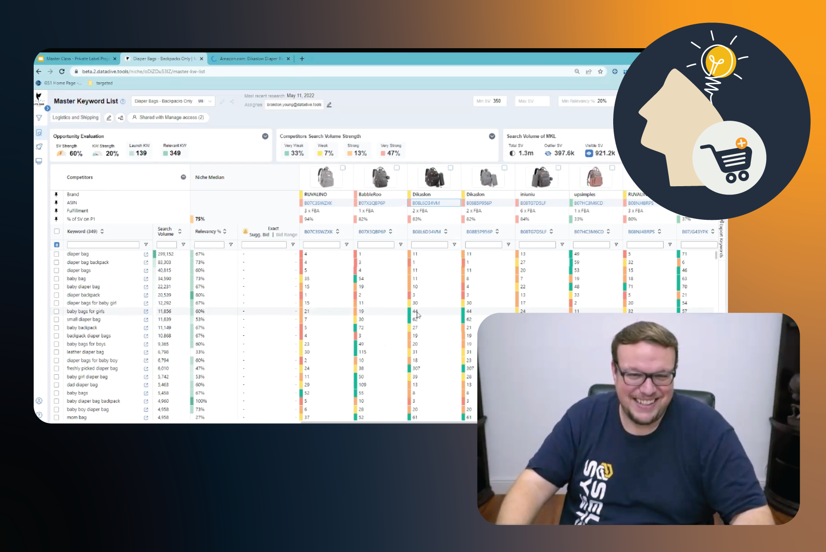This screenshot has height=552, width=826.
Task: Click the pin icon beside ASIN row
Action: coord(56,203)
